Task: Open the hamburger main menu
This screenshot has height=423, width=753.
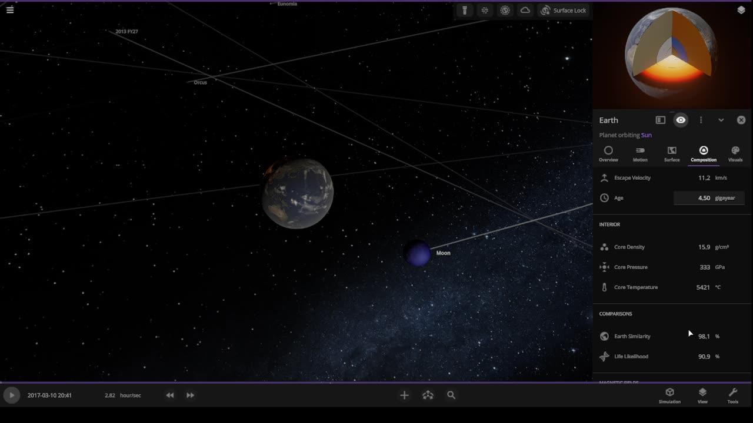Action: point(10,9)
